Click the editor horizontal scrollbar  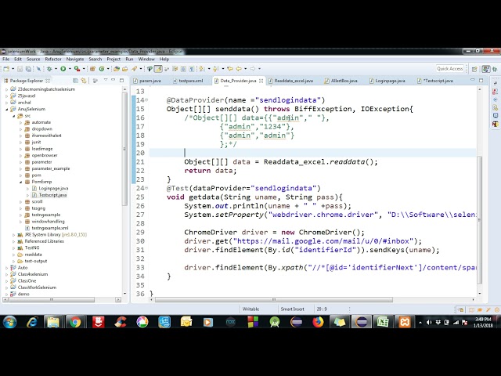coord(274,299)
